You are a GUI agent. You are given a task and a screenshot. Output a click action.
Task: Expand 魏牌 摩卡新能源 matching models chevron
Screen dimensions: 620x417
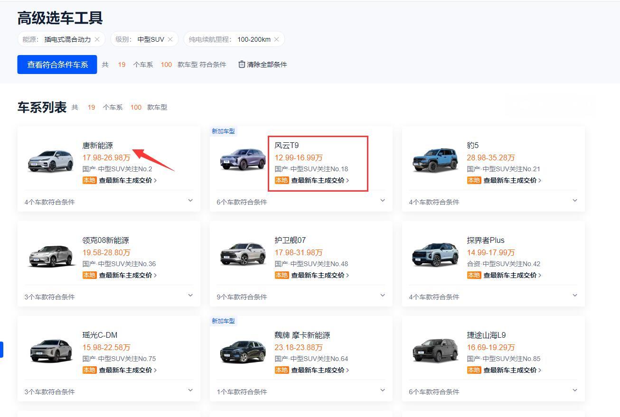tap(383, 390)
